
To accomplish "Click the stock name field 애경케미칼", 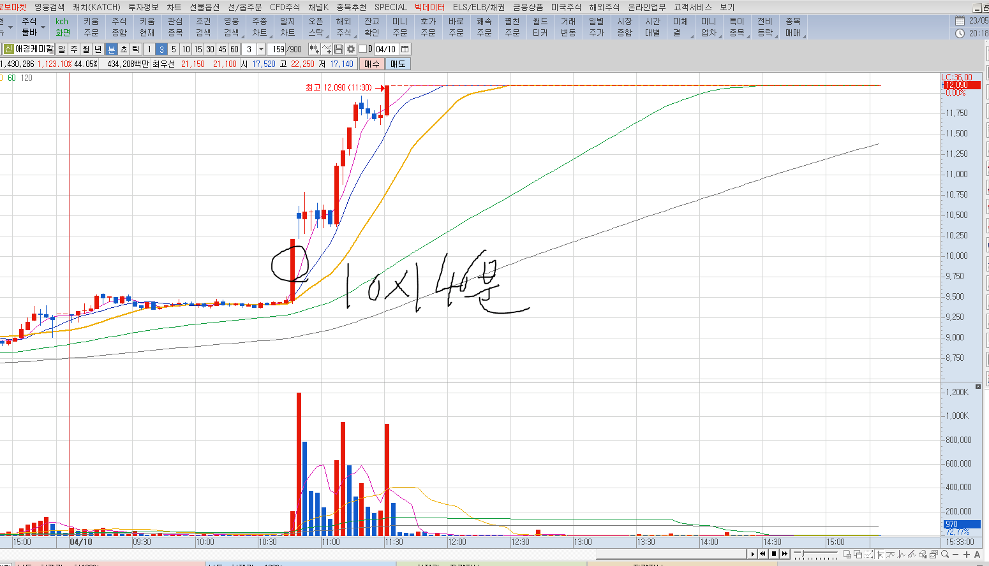I will click(34, 49).
